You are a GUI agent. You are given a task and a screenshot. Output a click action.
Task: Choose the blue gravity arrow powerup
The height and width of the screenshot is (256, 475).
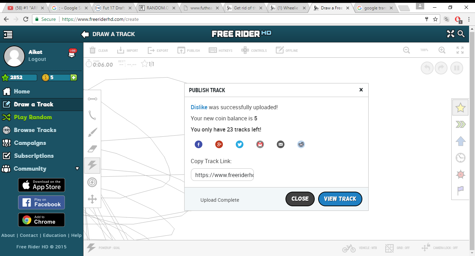pyautogui.click(x=460, y=141)
